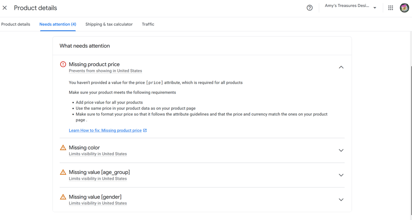The width and height of the screenshot is (412, 220).
Task: Expand the Missing value [age_group] issue
Action: pyautogui.click(x=341, y=175)
